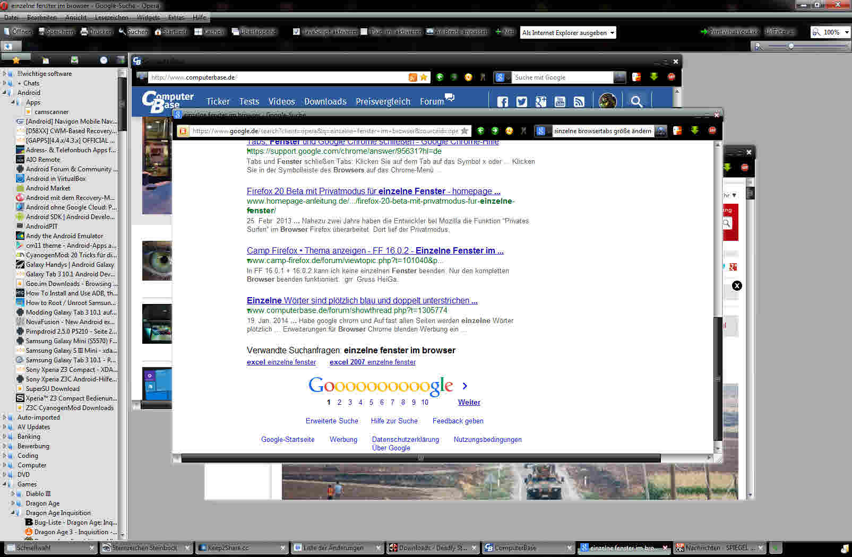Click the An Breite anpassen button

[x=457, y=32]
